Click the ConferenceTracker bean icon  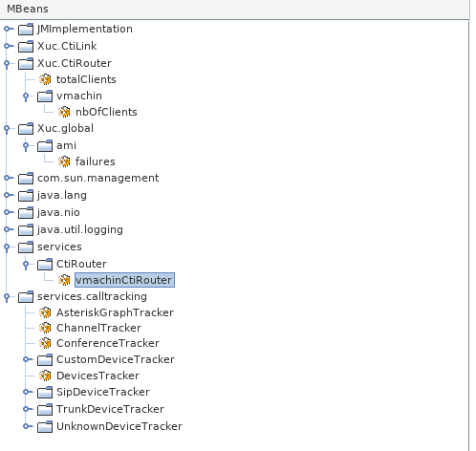(45, 343)
